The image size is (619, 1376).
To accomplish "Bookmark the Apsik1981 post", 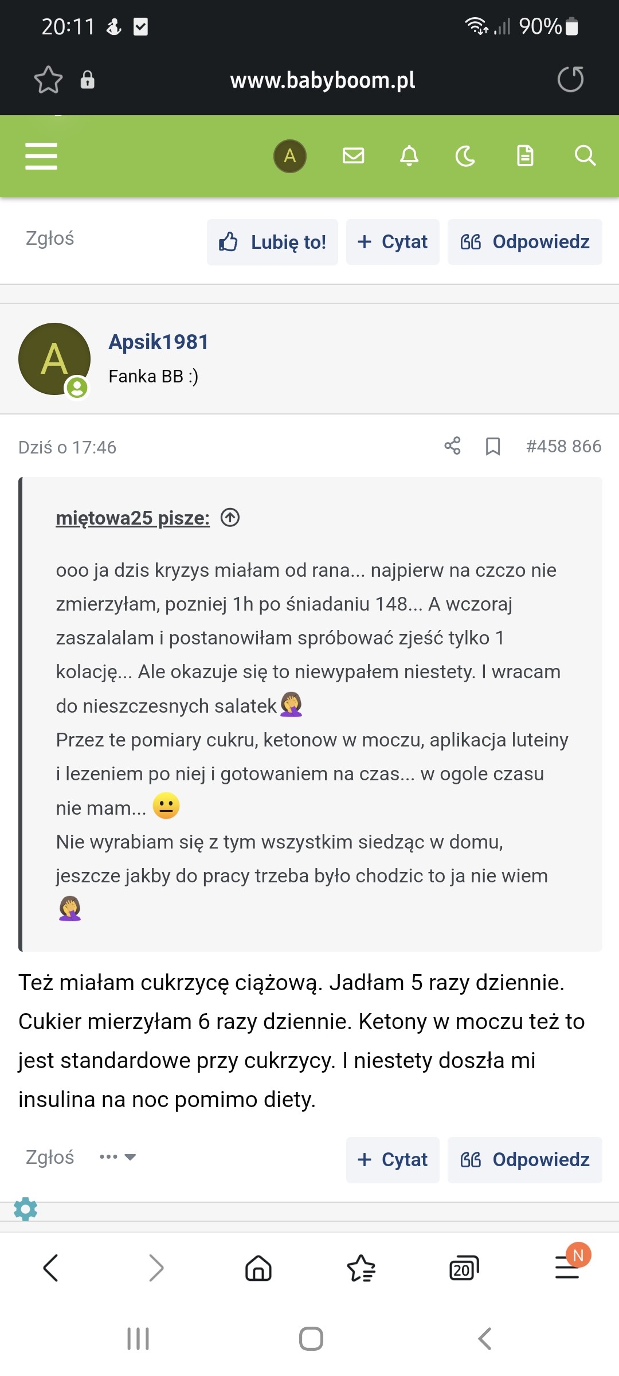I will point(493,446).
